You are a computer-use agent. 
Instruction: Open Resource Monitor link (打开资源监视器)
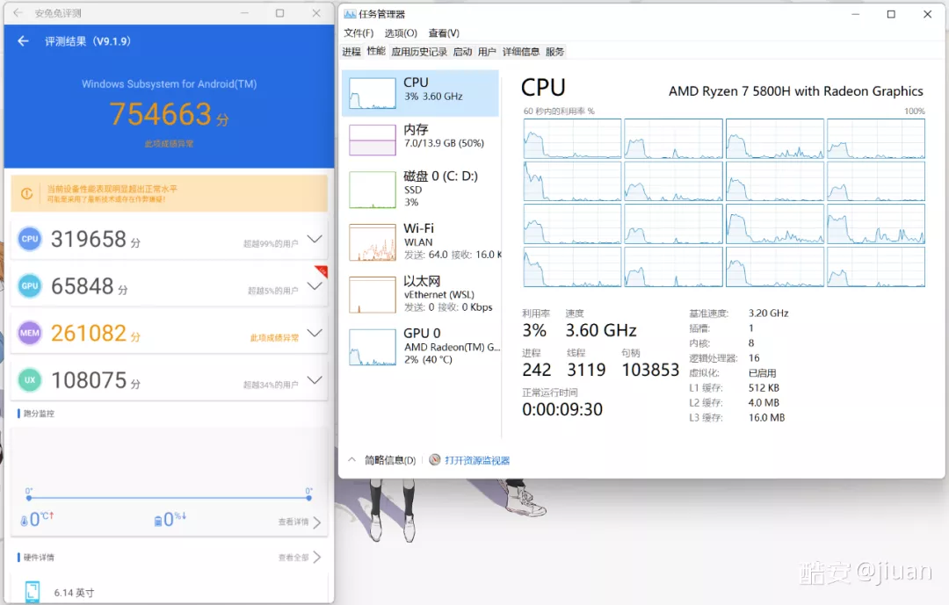[x=477, y=460]
